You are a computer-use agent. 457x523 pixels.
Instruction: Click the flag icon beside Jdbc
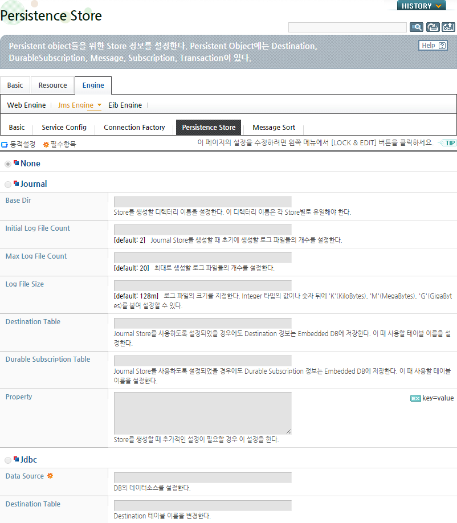tap(17, 459)
